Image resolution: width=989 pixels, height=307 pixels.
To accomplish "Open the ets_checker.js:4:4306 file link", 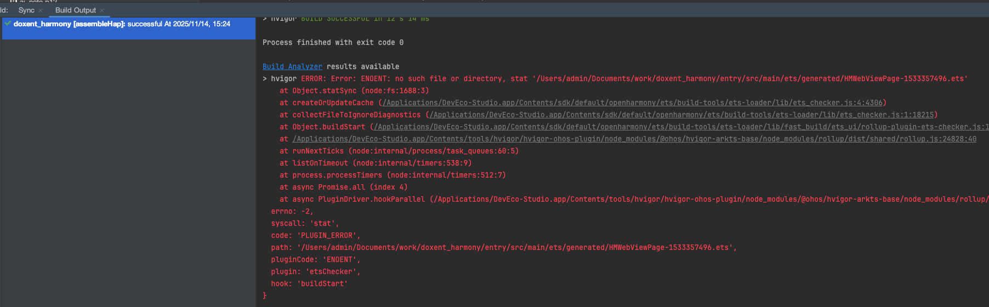I will click(x=633, y=103).
